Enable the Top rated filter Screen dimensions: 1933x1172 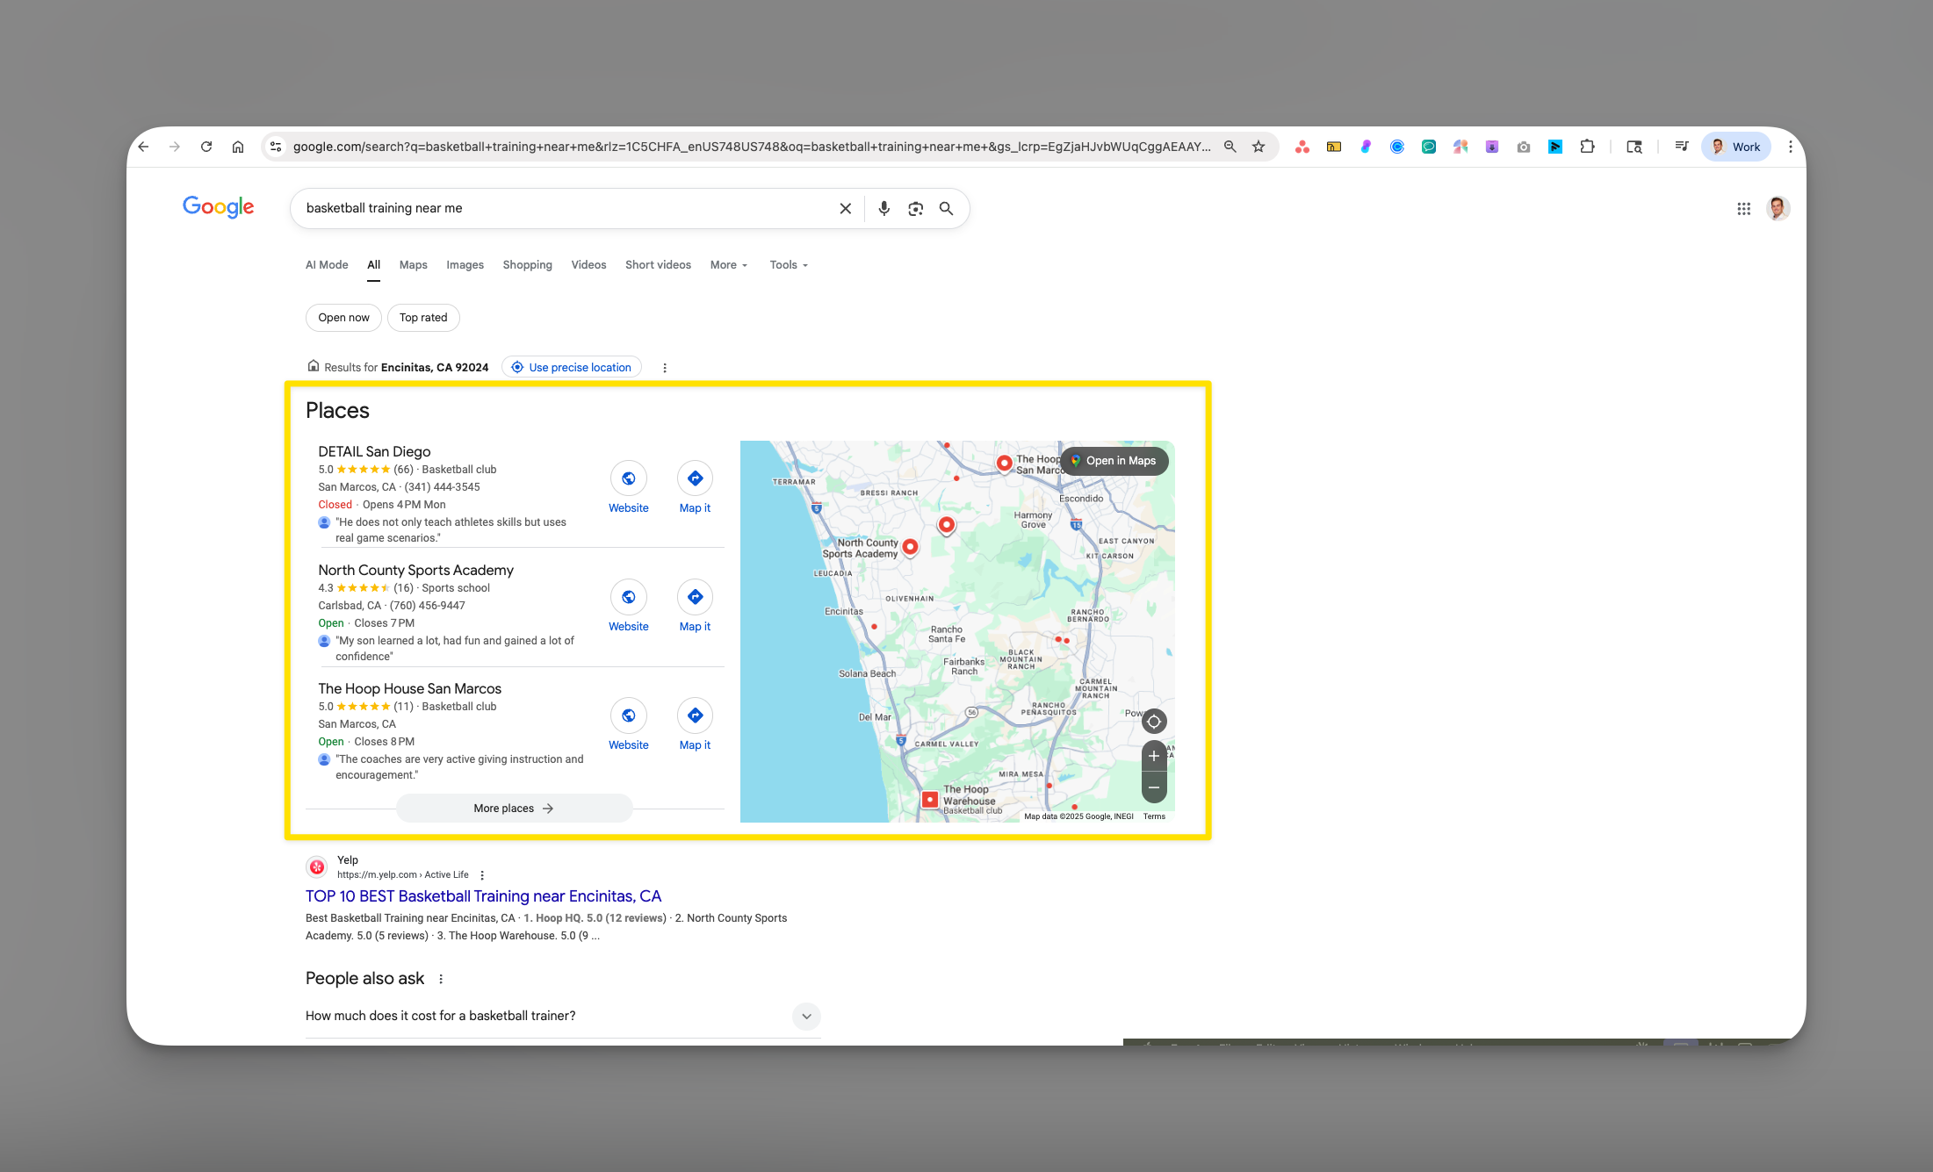click(422, 317)
